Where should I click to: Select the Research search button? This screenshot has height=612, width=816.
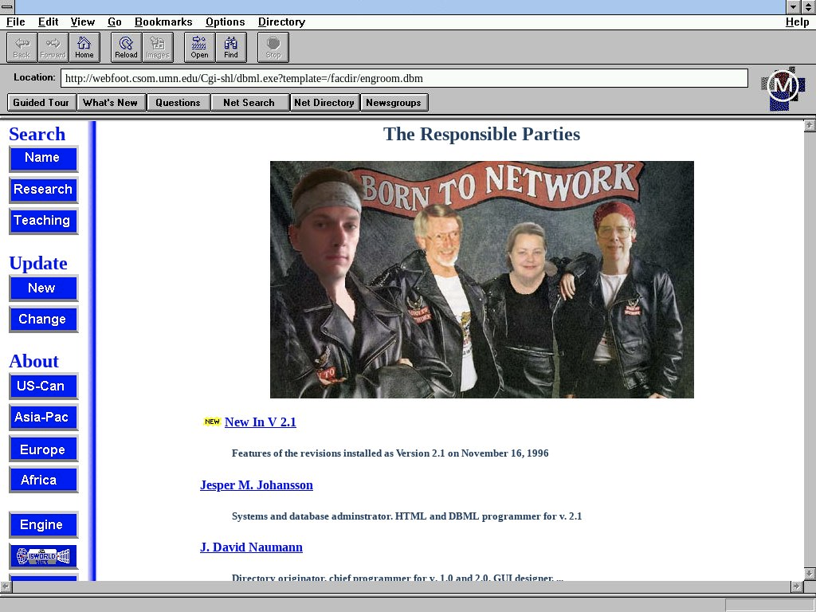43,190
